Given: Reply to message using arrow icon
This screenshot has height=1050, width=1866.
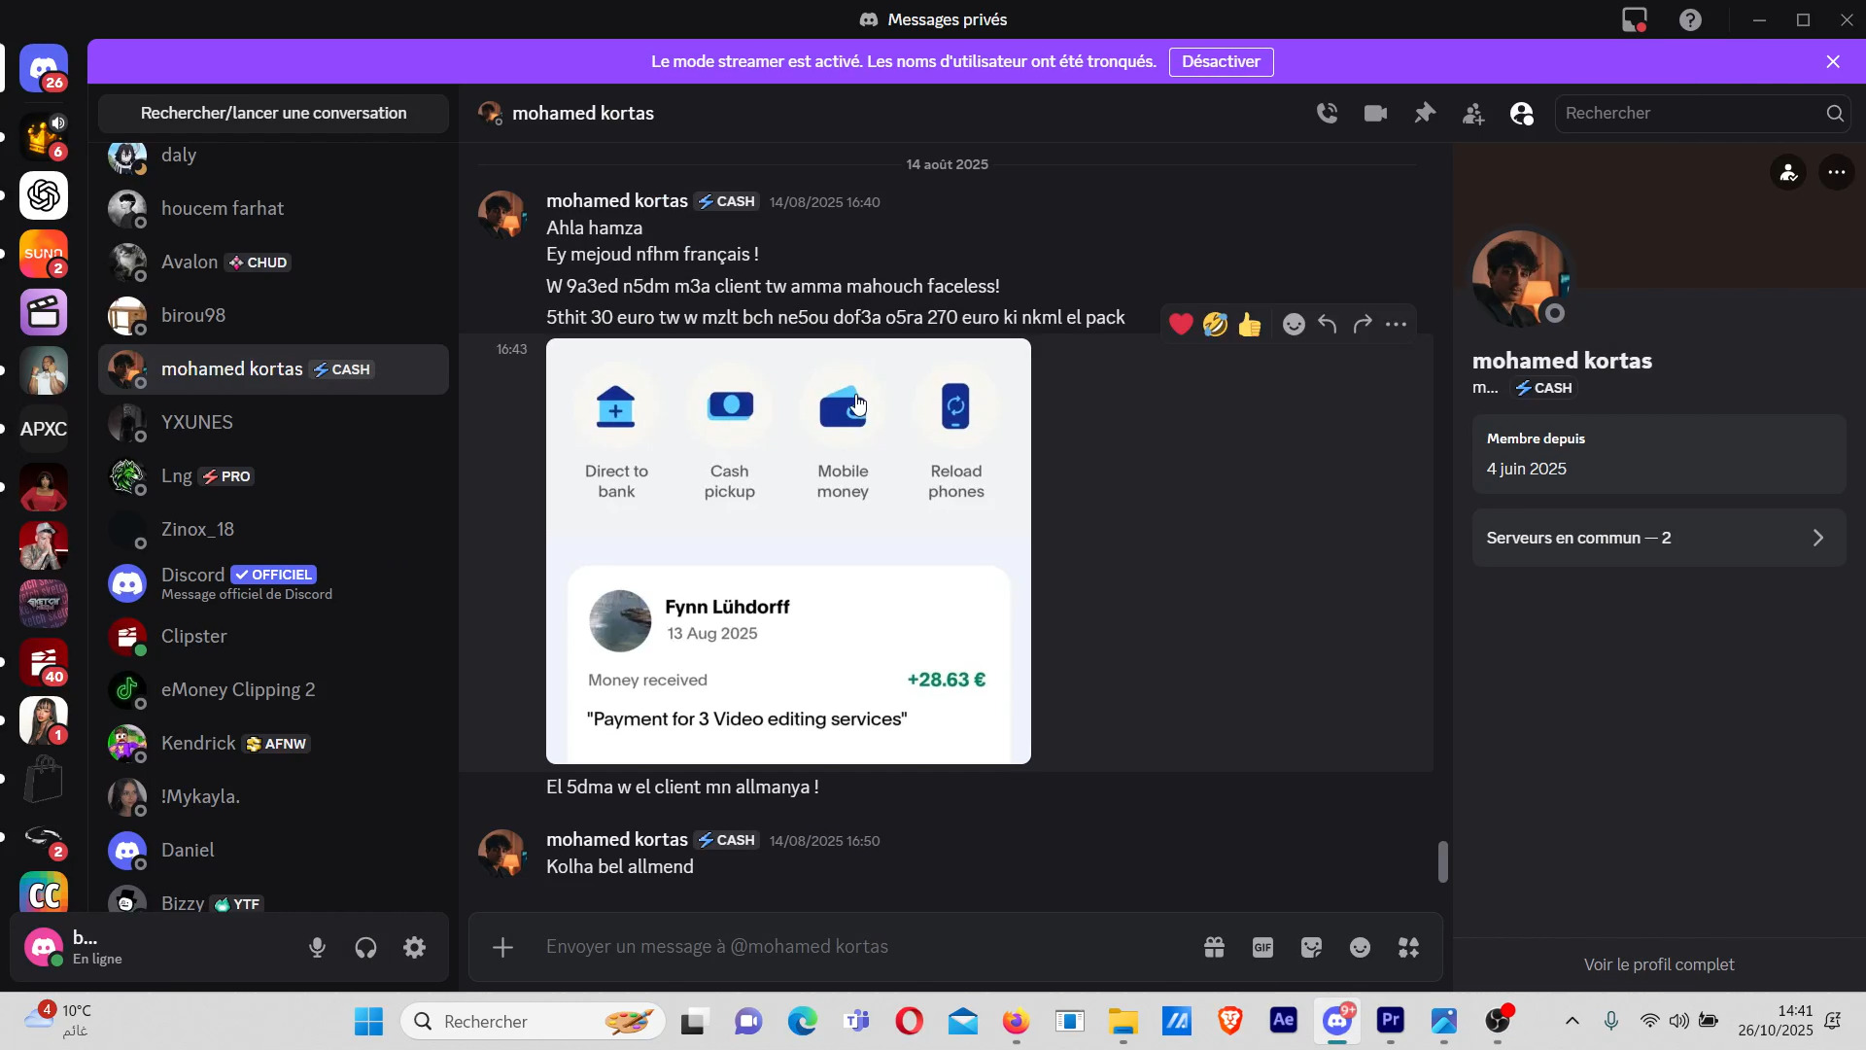Looking at the screenshot, I should click(x=1328, y=325).
